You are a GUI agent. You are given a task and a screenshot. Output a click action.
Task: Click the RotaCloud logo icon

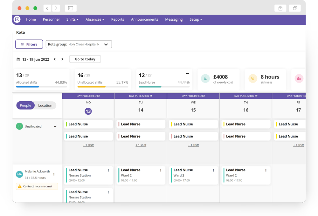[x=17, y=19]
